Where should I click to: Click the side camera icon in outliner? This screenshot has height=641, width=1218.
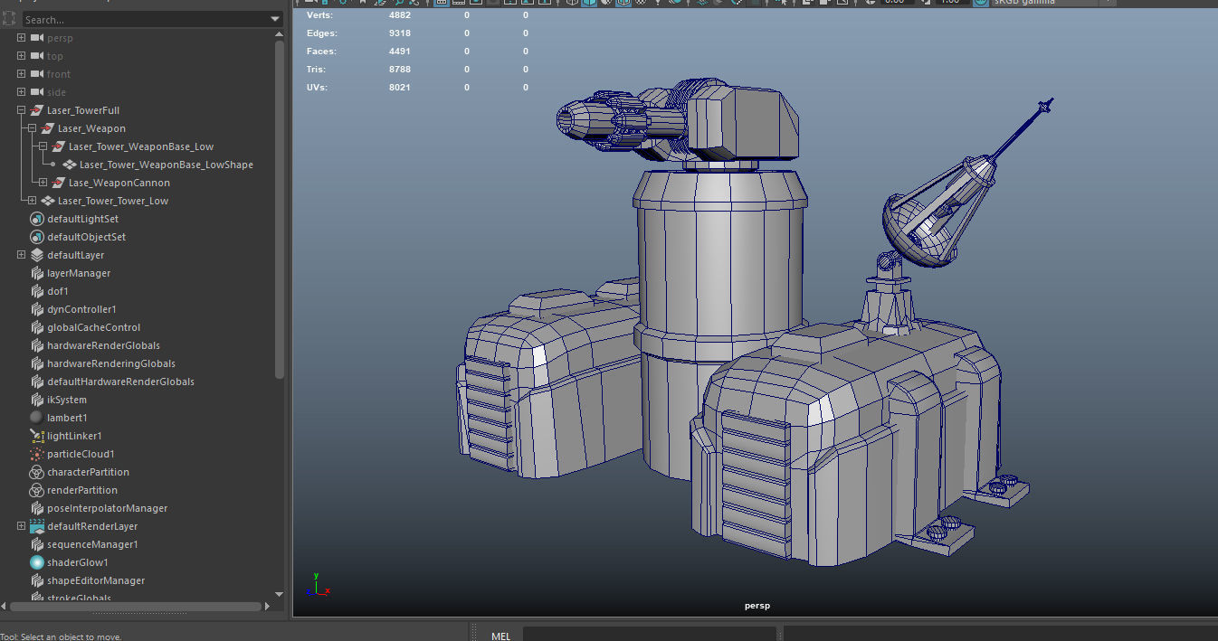[x=37, y=92]
